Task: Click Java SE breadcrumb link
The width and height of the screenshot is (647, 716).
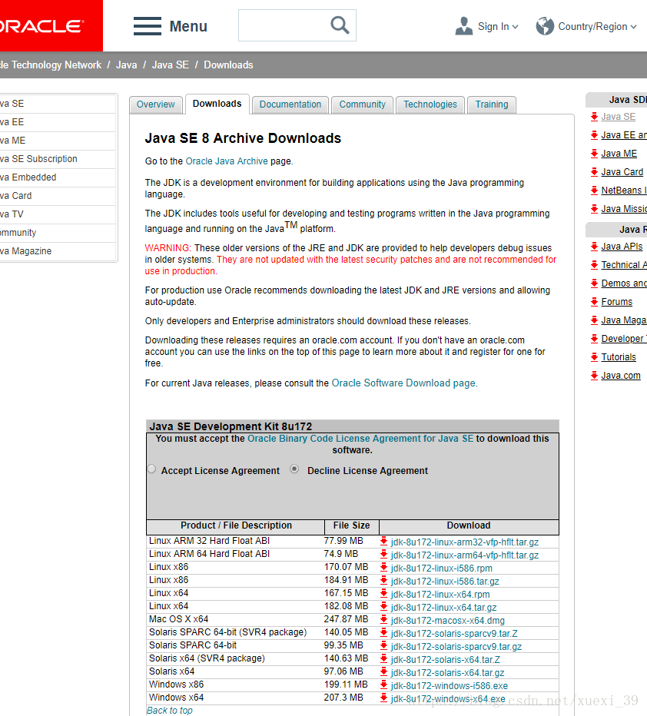Action: [171, 65]
